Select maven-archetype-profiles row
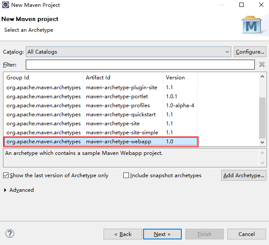 pos(101,106)
